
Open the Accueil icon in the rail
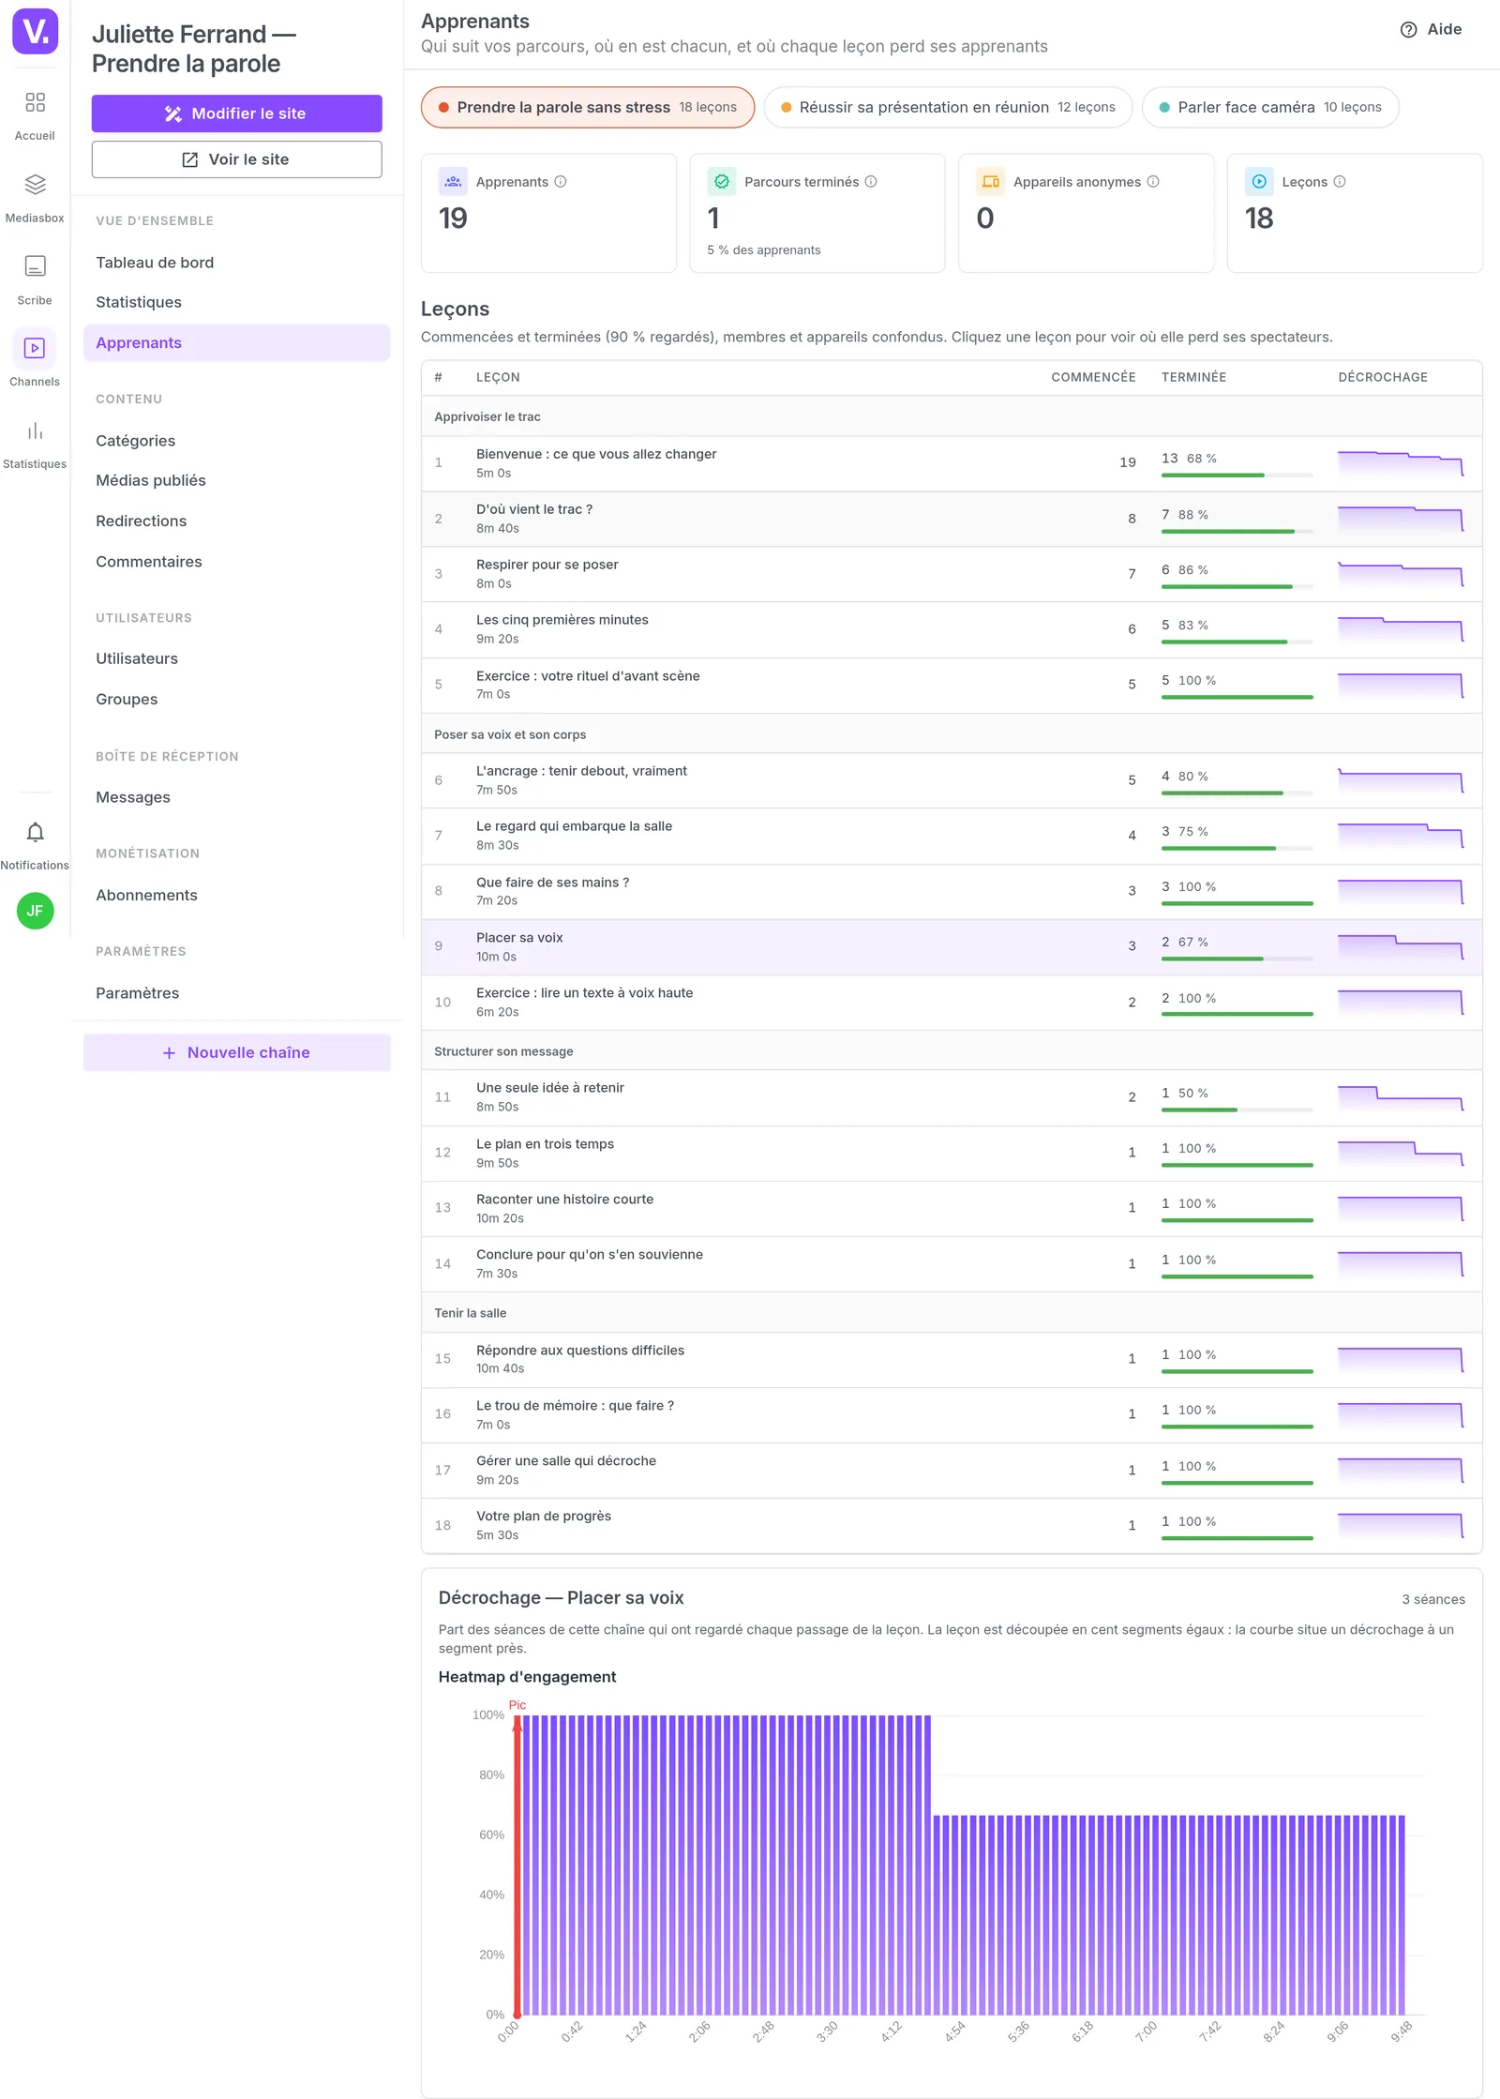tap(35, 102)
